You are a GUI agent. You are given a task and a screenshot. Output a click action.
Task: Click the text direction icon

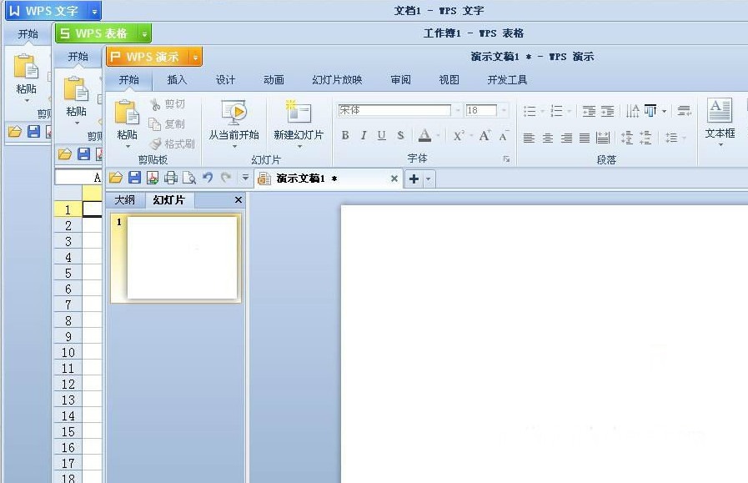pos(633,111)
